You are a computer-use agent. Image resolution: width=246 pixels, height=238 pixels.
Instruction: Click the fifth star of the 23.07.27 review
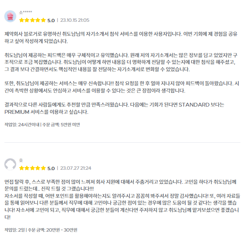(x=43, y=168)
